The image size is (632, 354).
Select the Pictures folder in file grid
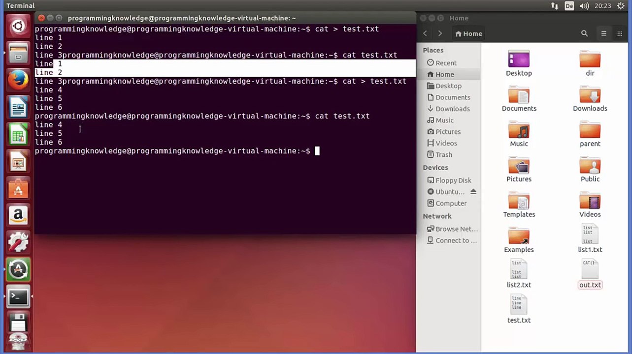click(519, 170)
